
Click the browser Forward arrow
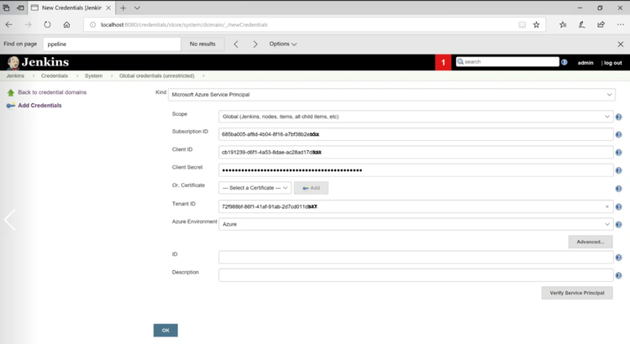click(x=28, y=24)
